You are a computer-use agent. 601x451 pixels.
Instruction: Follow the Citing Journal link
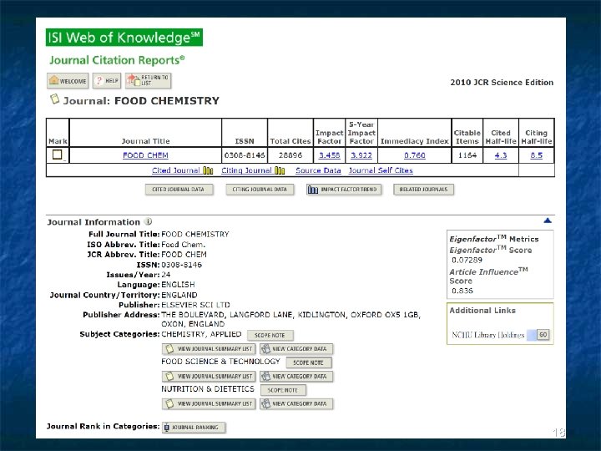(246, 170)
